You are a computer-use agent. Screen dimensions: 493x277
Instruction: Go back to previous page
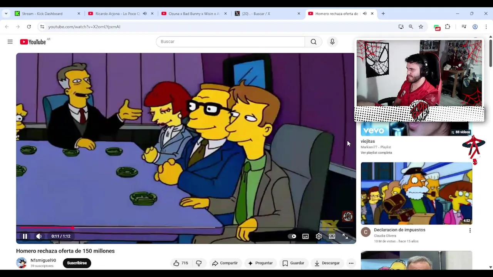(7, 27)
